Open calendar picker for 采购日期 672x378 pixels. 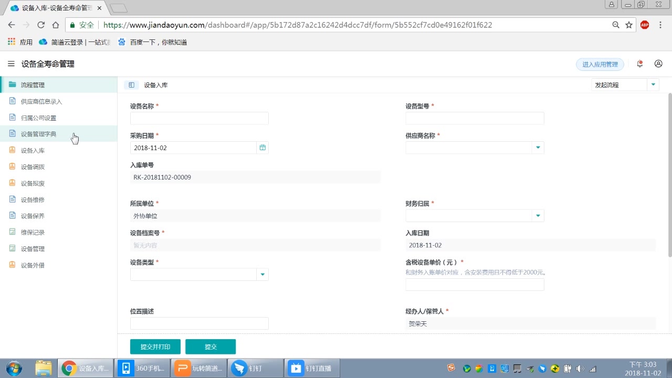[x=262, y=148]
